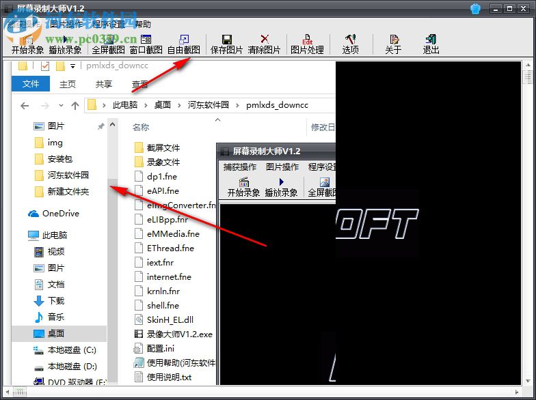Open 程序设置 menu in main window
This screenshot has width=536, height=400.
coord(109,25)
